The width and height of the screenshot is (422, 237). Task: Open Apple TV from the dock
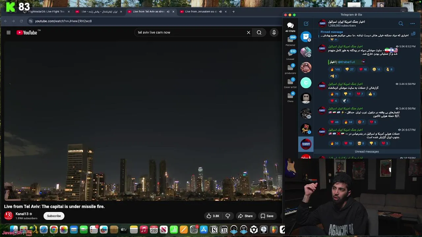124,230
